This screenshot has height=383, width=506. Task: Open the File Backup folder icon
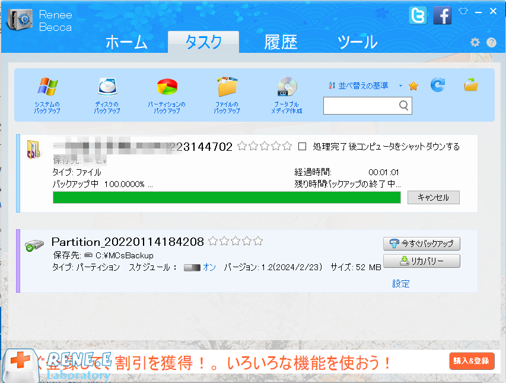click(227, 87)
